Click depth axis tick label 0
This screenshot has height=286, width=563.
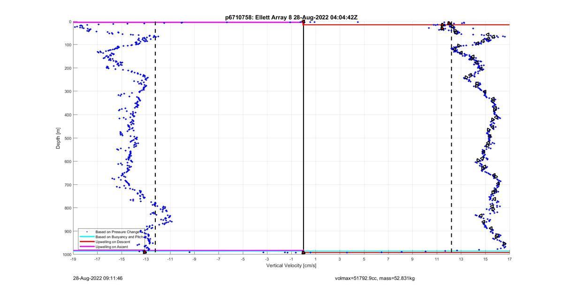pos(70,22)
